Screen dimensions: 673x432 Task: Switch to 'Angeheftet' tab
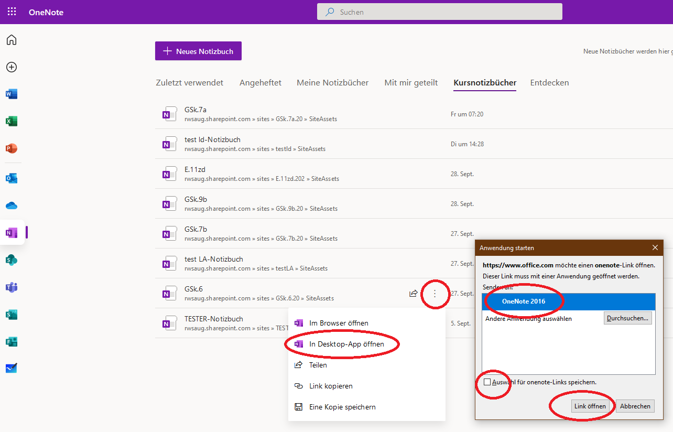tap(260, 83)
